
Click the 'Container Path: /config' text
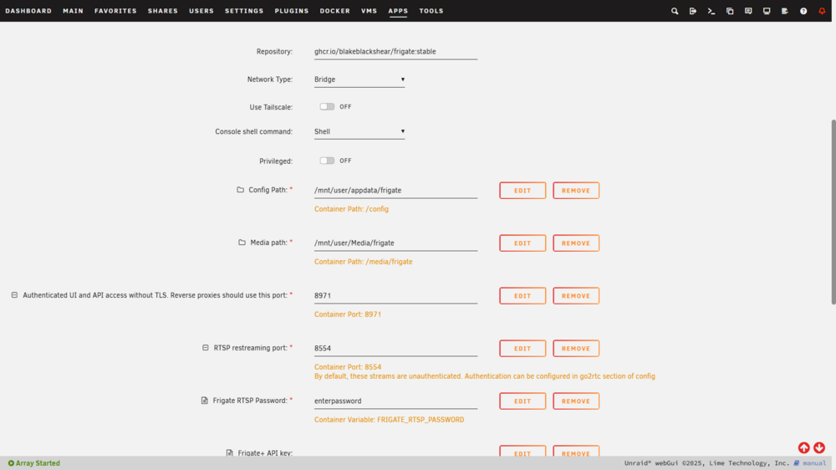[351, 209]
